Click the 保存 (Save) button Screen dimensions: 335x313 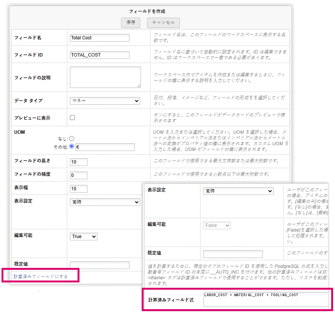coord(130,23)
